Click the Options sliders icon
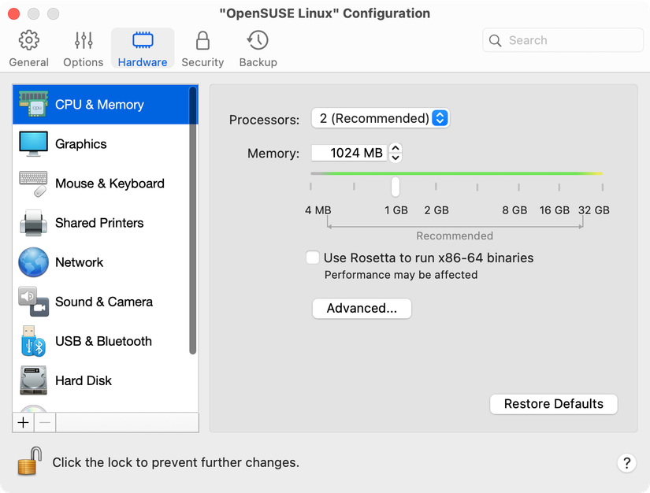 click(84, 40)
